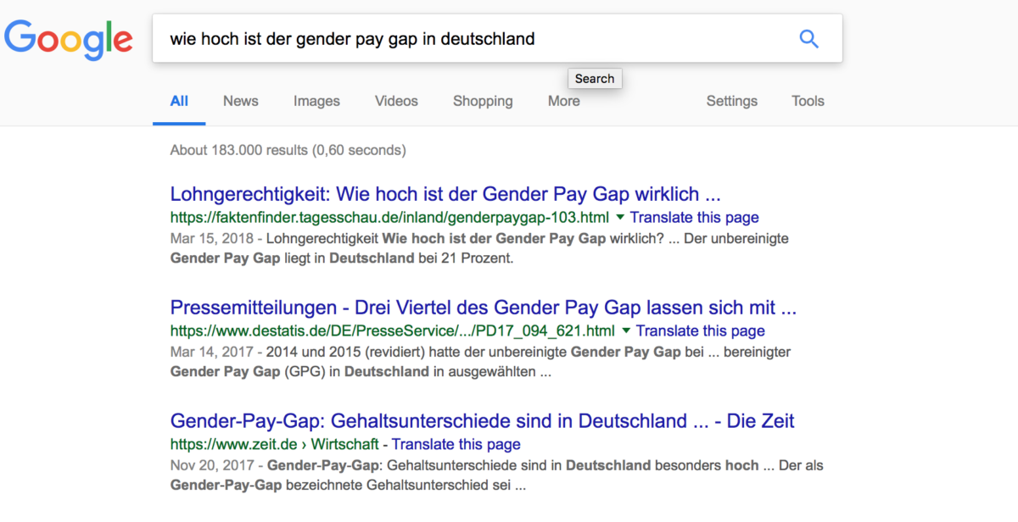Translate the destatis result page
Viewport: 1018px width, 522px height.
click(701, 331)
